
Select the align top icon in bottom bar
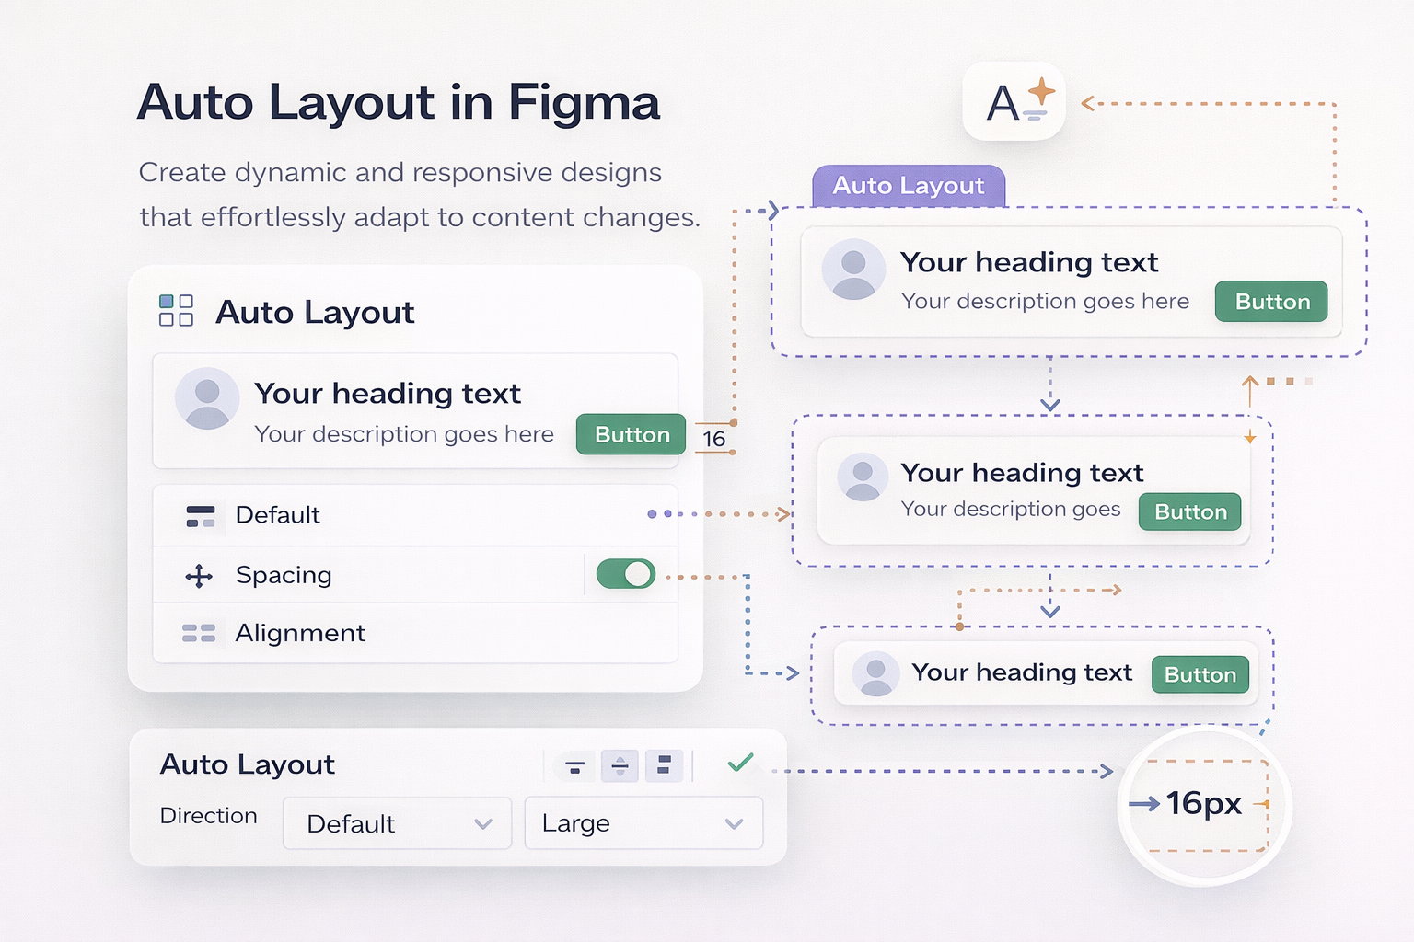574,765
